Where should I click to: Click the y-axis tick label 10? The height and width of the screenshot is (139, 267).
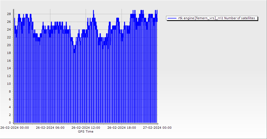coord(9,84)
